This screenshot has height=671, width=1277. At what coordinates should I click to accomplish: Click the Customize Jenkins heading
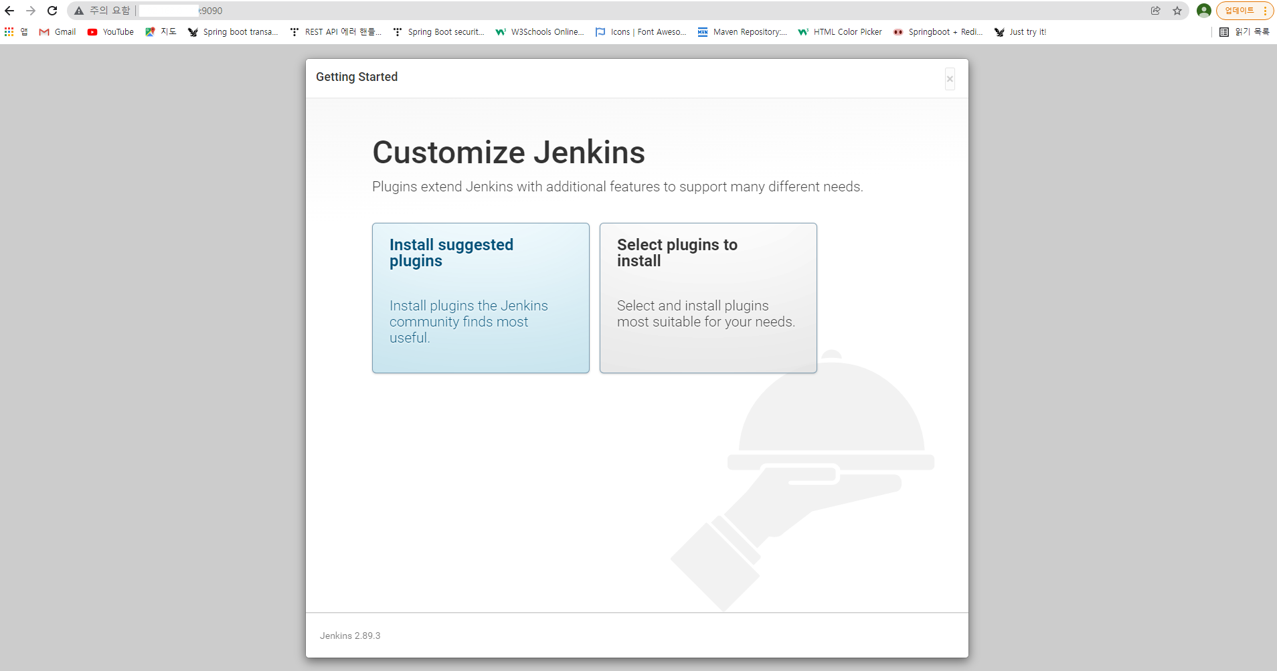tap(509, 153)
